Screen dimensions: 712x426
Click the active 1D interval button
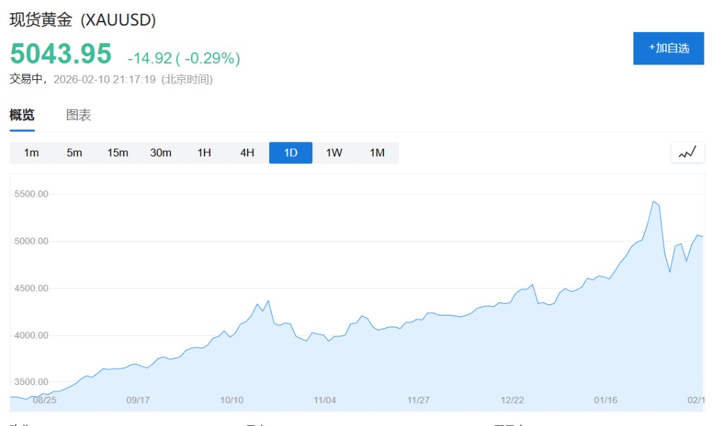pyautogui.click(x=291, y=153)
